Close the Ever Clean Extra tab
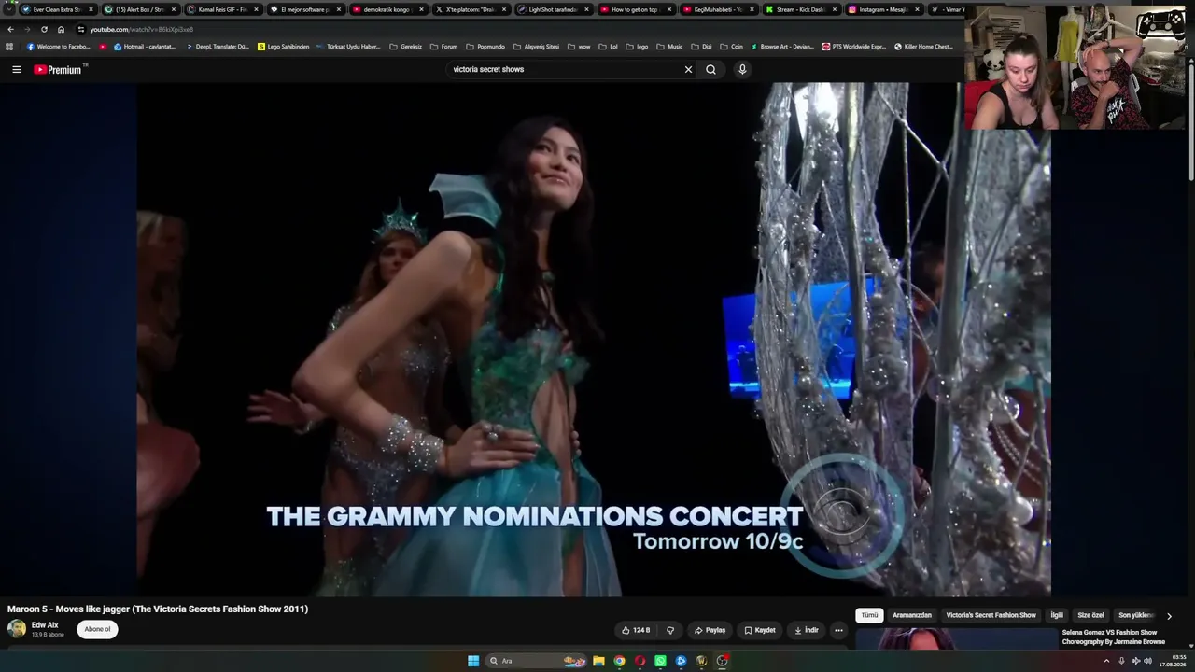This screenshot has height=672, width=1195. 91,9
